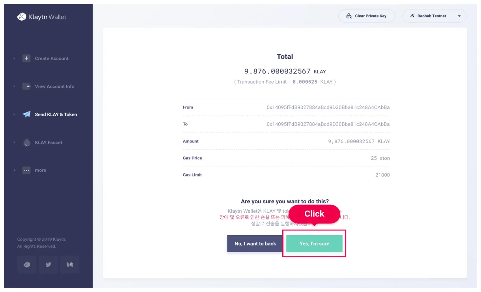Screen dimensions: 481x292
Task: Go to View Account Info label
Action: pos(54,86)
